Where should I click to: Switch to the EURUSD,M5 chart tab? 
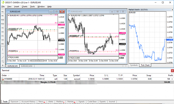tap(13, 66)
